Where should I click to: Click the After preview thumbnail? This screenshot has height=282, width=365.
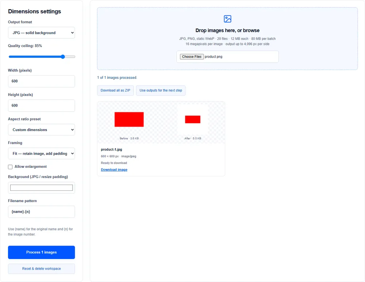pyautogui.click(x=193, y=119)
